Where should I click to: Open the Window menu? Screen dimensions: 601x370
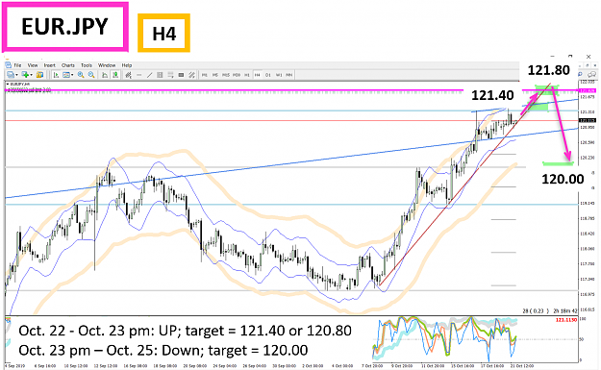click(x=107, y=65)
